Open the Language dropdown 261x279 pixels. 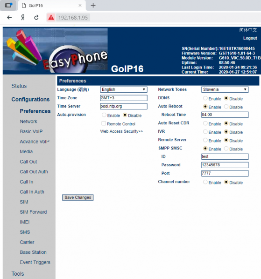[124, 89]
